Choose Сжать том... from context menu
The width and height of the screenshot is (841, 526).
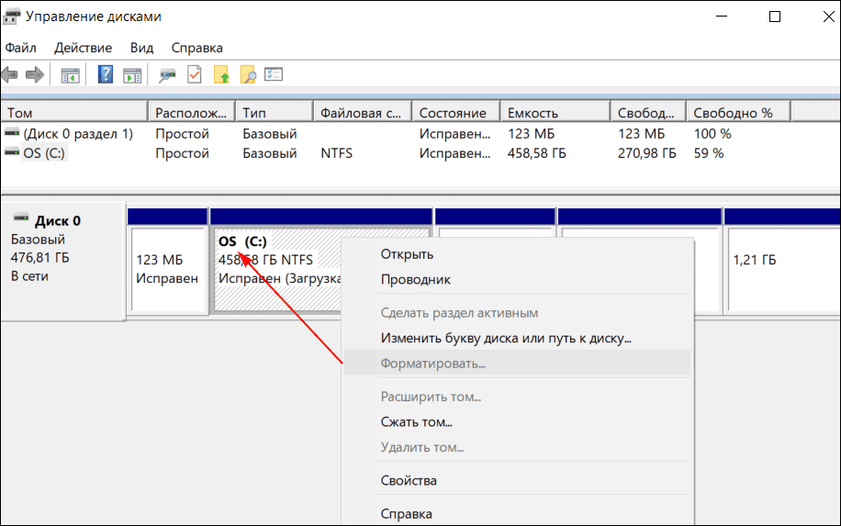[416, 422]
